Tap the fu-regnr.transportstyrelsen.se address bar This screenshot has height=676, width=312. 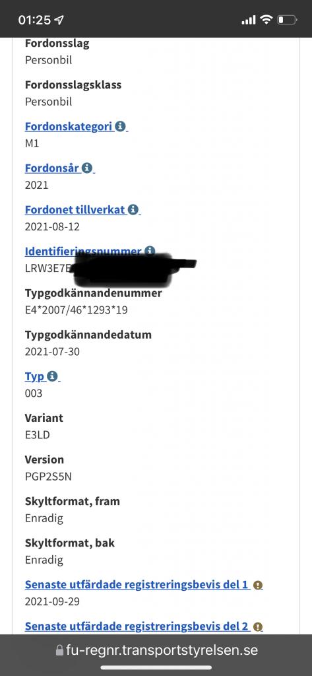[157, 650]
